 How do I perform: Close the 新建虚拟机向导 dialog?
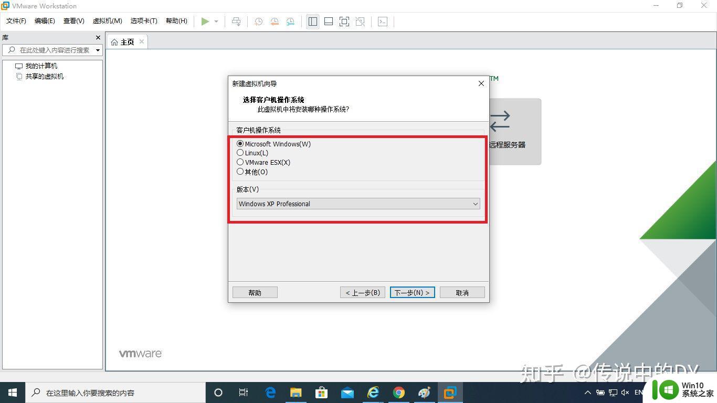click(x=481, y=83)
